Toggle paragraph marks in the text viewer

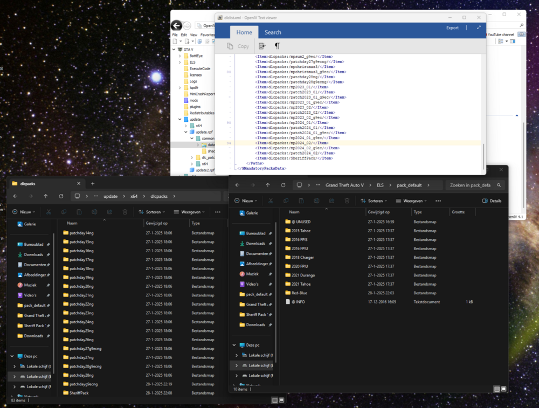(x=277, y=46)
